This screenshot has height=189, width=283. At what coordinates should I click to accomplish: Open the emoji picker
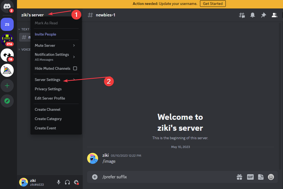[x=271, y=177]
